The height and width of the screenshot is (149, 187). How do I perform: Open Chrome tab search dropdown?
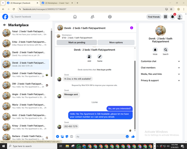click(x=3, y=3)
